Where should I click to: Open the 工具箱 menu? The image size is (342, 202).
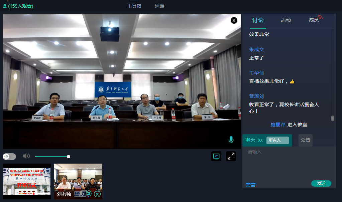(x=134, y=6)
